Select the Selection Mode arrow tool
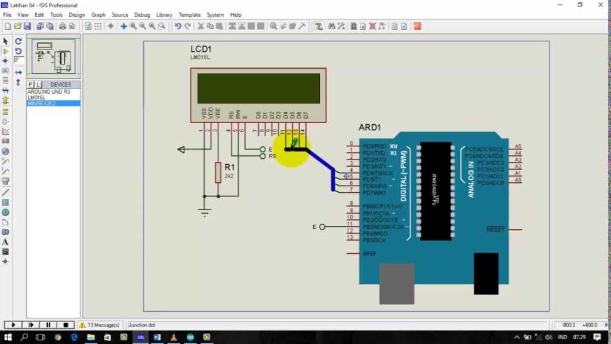The height and width of the screenshot is (344, 611). pyautogui.click(x=5, y=41)
